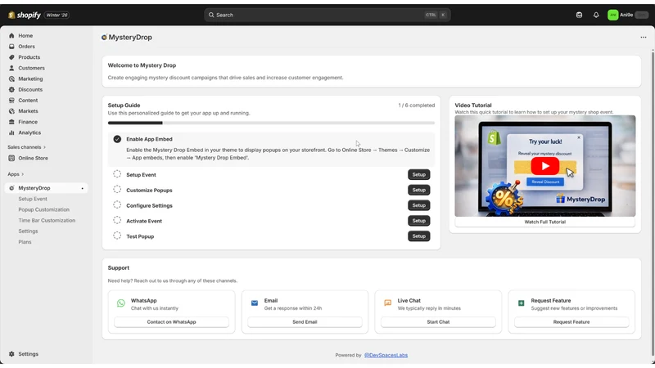Toggle the Setup Event step circle
The width and height of the screenshot is (655, 368).
tap(117, 174)
